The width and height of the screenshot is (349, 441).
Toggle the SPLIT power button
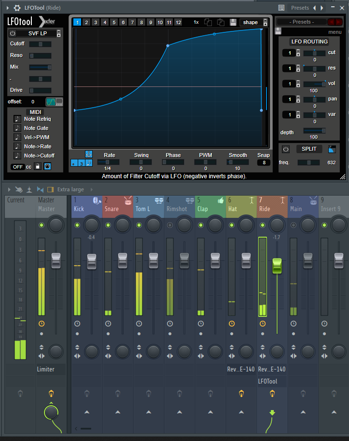pyautogui.click(x=286, y=149)
